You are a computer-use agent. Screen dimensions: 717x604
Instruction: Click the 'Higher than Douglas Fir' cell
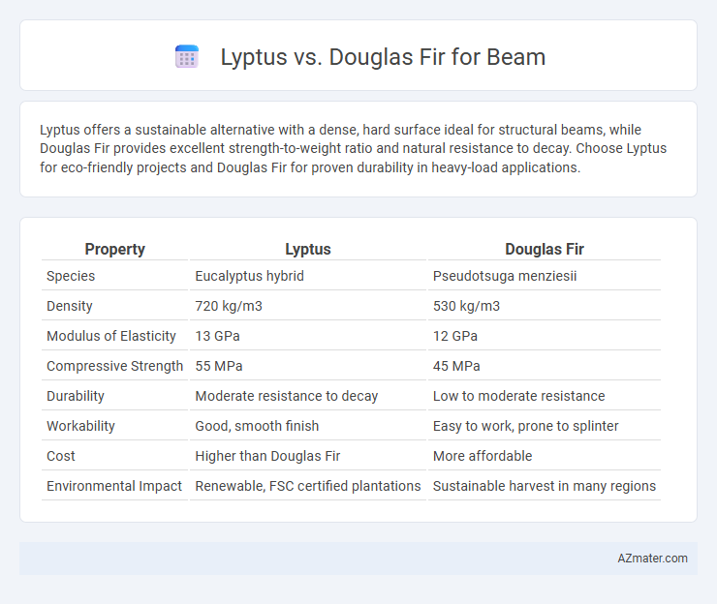[x=267, y=456]
